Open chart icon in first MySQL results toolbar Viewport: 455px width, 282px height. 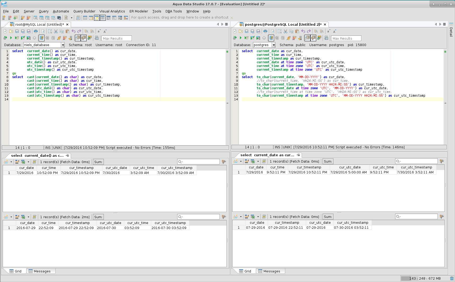point(6,162)
